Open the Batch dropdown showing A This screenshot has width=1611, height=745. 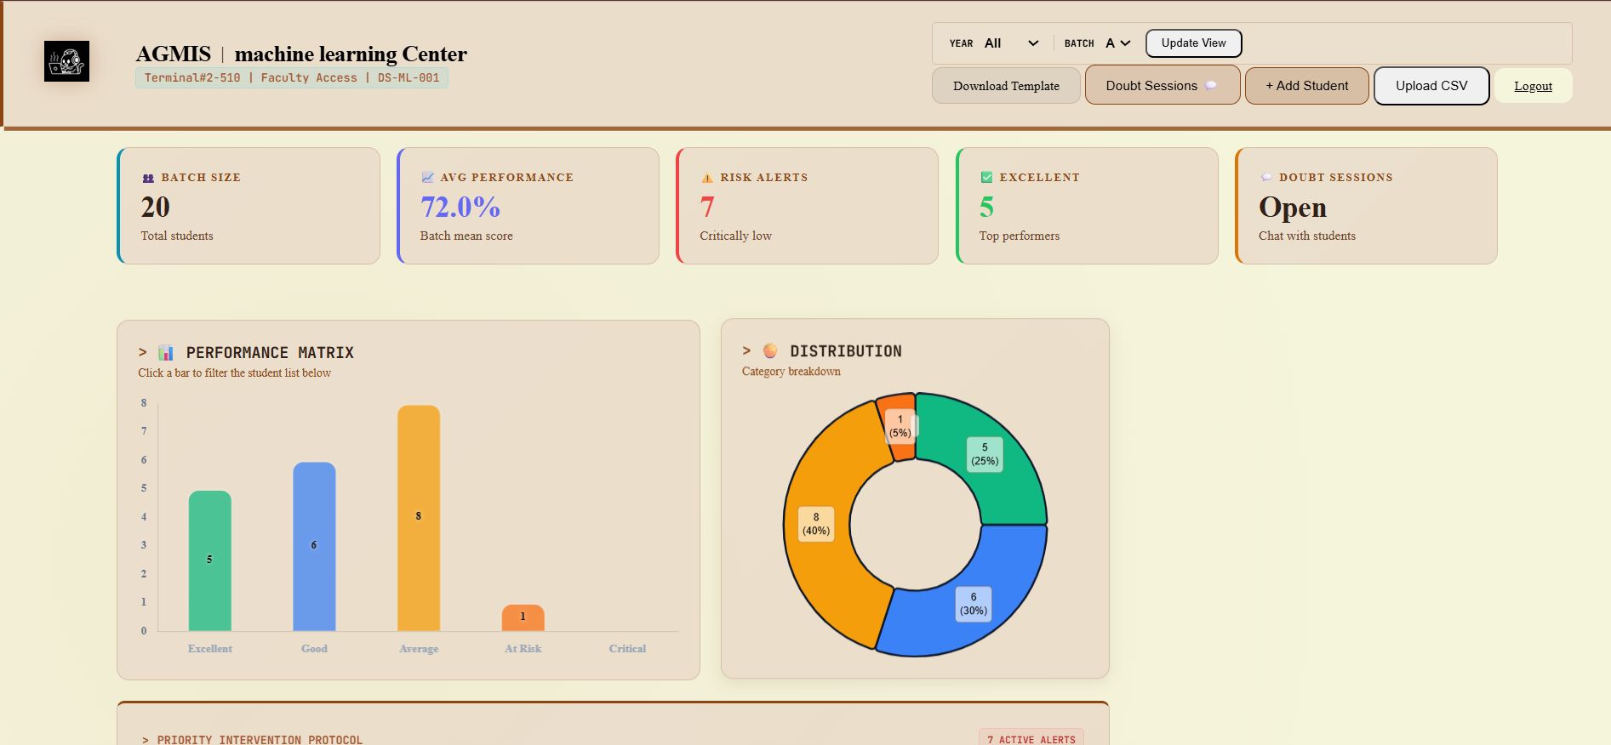[x=1118, y=43]
